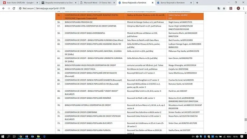Bookmark this page with the star icon
The width and height of the screenshot is (247, 139).
pos(224,8)
